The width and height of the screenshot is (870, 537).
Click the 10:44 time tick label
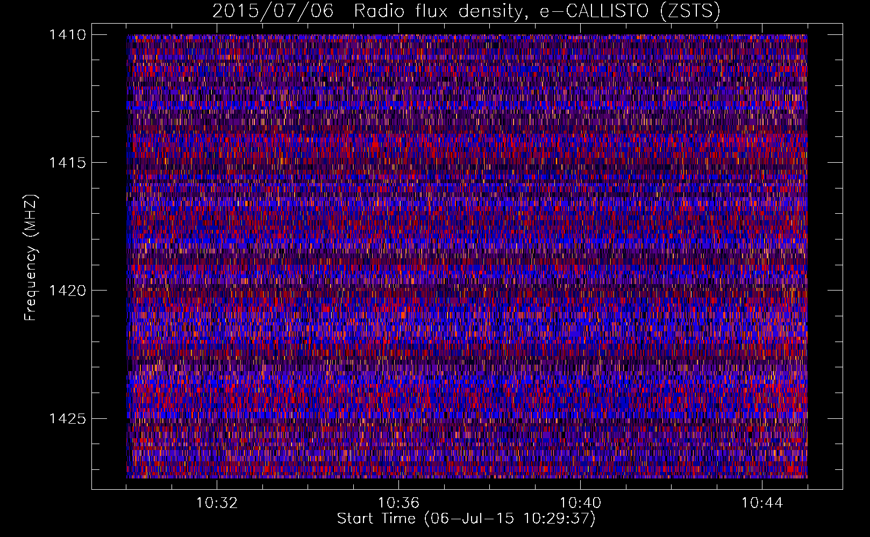762,503
